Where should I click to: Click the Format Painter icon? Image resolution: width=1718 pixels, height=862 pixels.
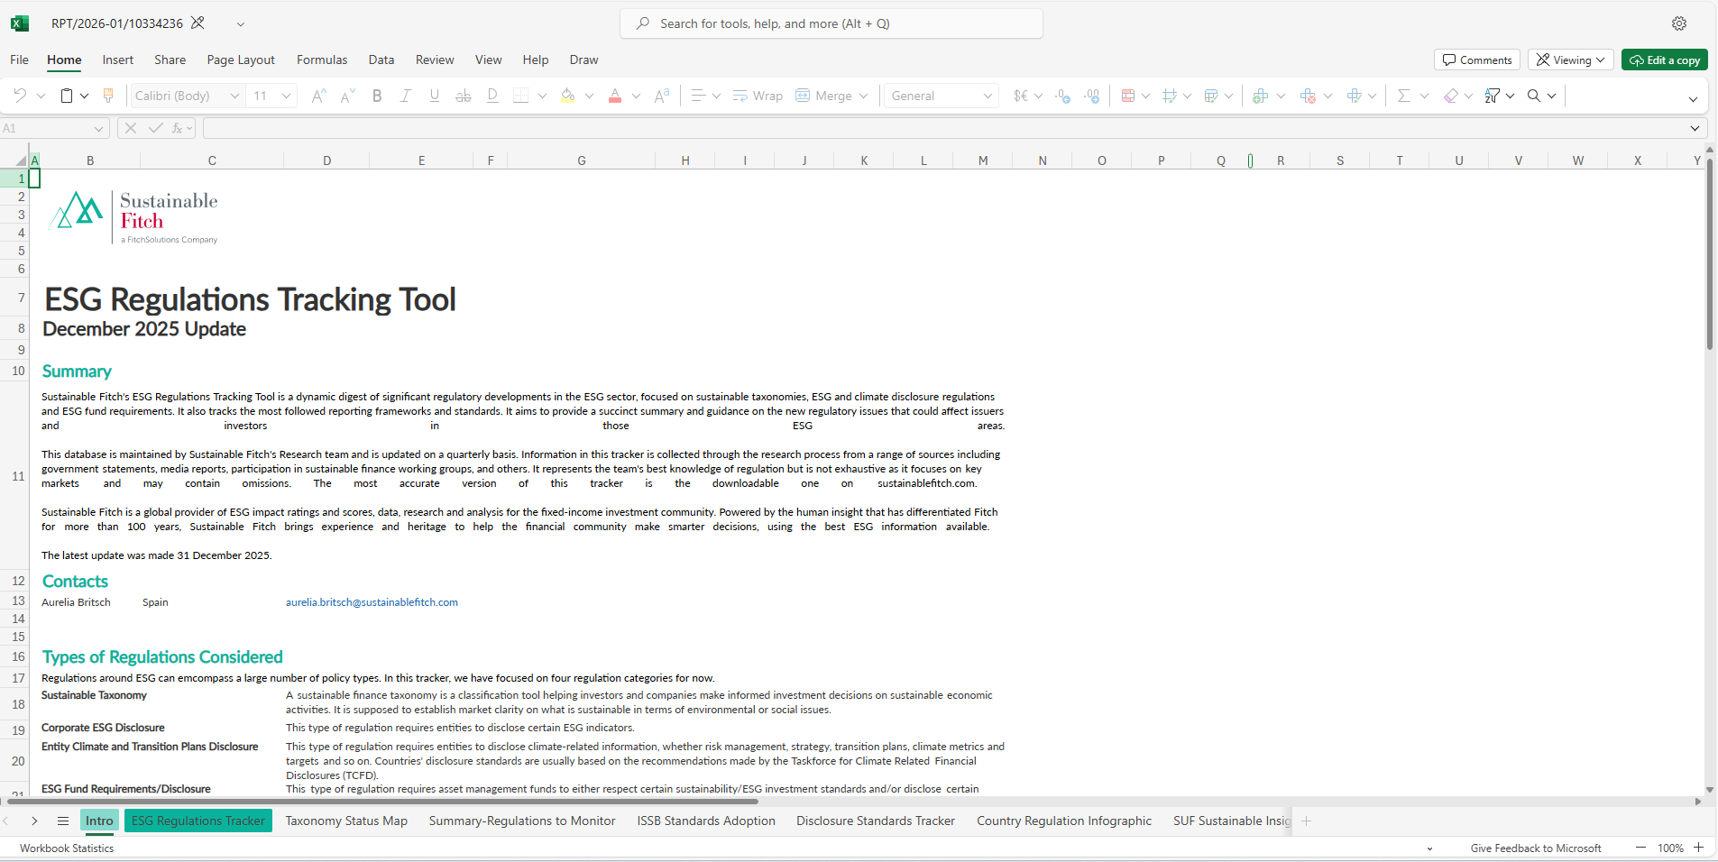(x=108, y=96)
